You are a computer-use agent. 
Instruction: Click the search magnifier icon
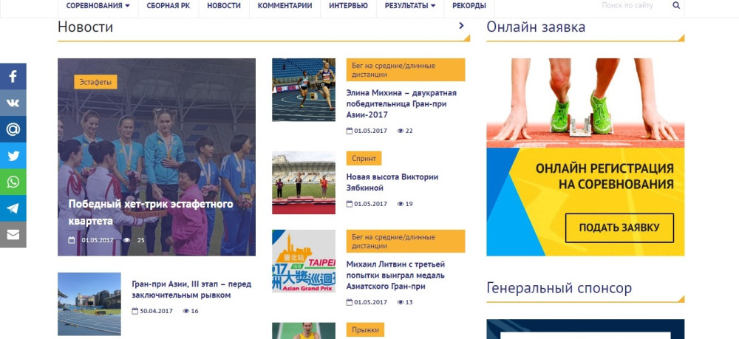(x=676, y=6)
